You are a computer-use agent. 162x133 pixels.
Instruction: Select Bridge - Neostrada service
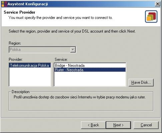[x=90, y=66]
